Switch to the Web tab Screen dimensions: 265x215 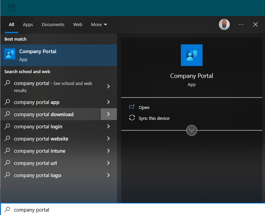point(78,25)
